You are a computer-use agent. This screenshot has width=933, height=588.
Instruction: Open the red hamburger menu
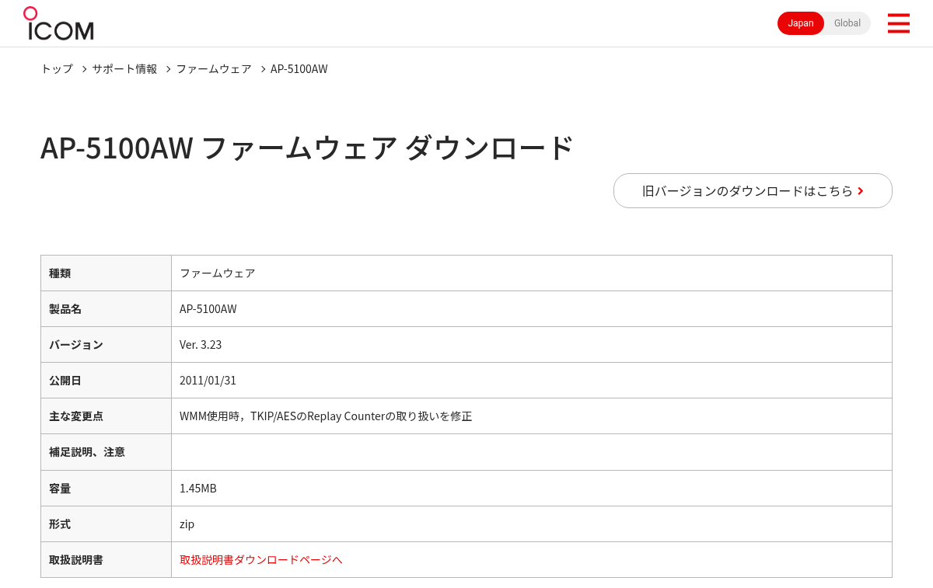pos(898,23)
